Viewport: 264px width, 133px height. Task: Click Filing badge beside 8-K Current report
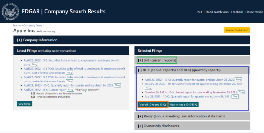(x=70, y=90)
